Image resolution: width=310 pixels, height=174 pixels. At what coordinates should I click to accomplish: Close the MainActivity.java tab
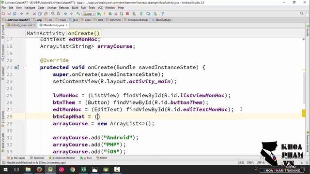67,25
